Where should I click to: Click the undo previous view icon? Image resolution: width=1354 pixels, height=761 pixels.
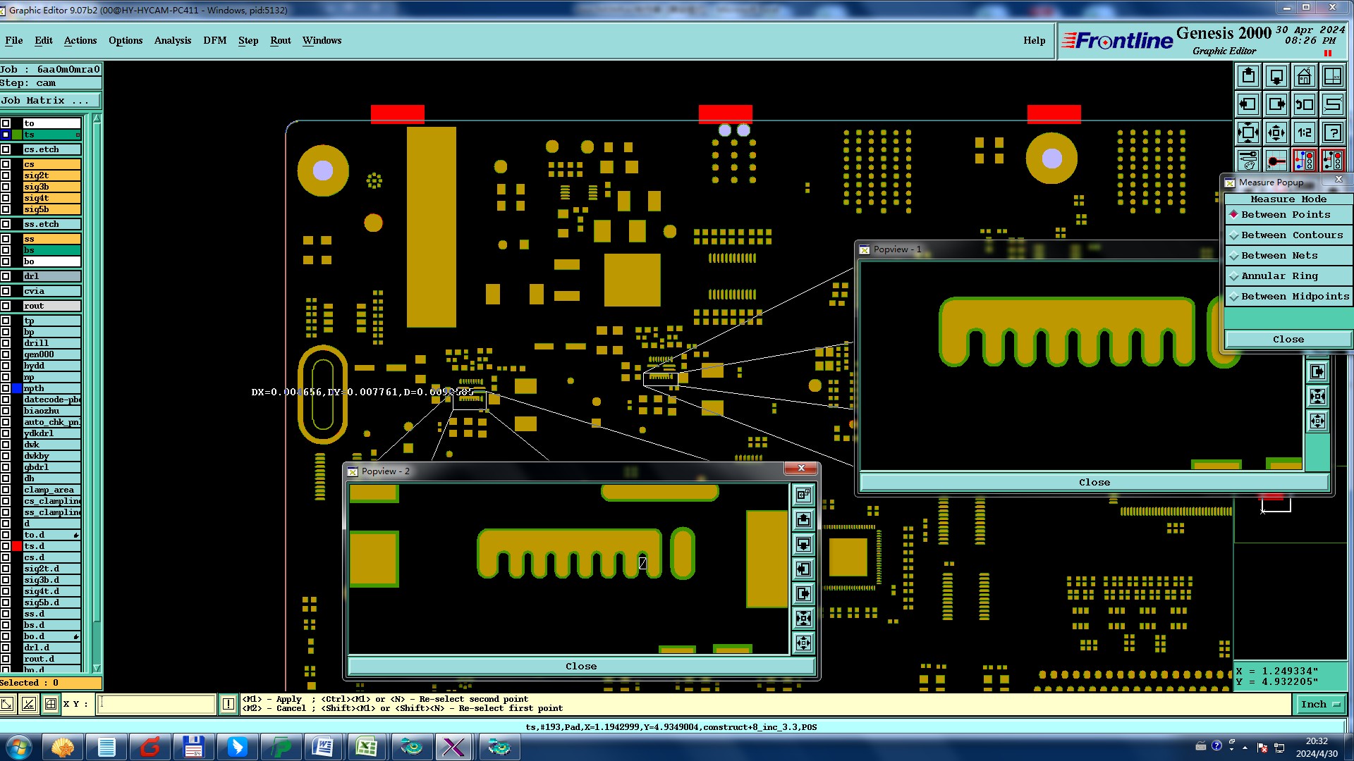[x=1304, y=104]
